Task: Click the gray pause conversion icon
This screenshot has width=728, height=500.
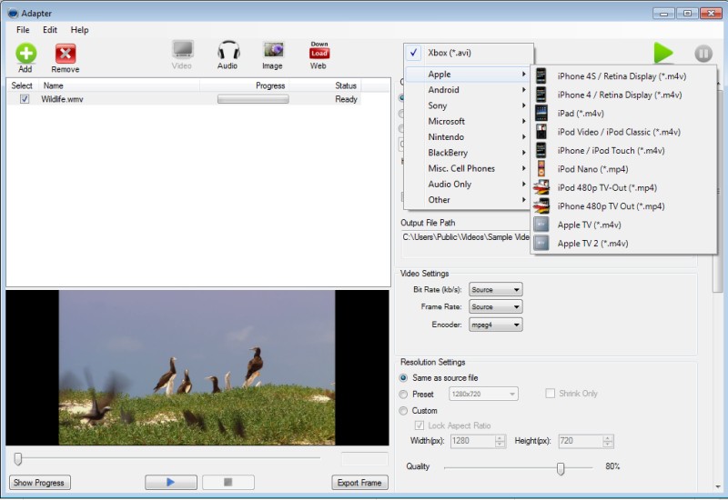Action: pos(703,55)
